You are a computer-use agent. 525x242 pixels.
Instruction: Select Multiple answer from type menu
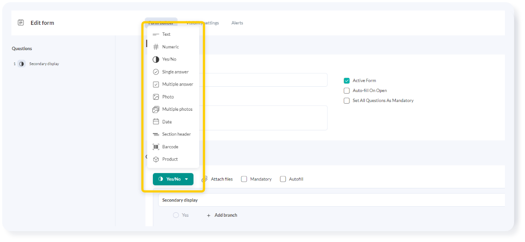(177, 85)
